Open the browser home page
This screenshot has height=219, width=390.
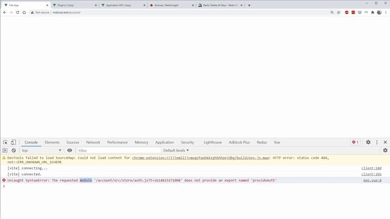24,12
